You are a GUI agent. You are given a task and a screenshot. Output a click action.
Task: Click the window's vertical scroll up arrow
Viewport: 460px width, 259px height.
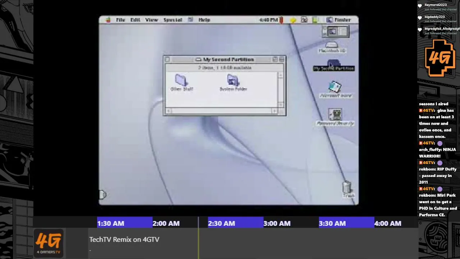[x=281, y=75]
